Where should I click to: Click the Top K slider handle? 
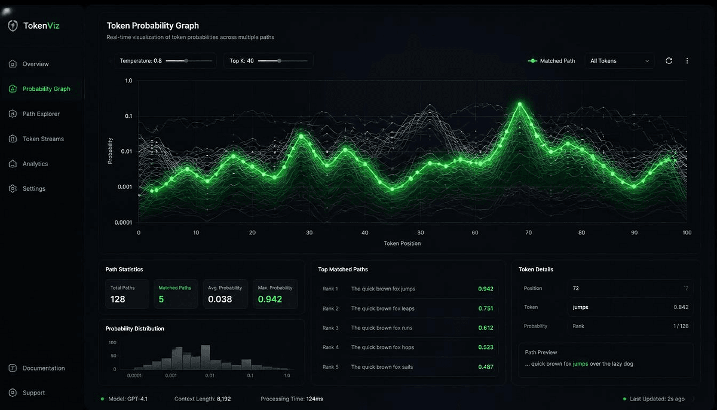pyautogui.click(x=279, y=61)
